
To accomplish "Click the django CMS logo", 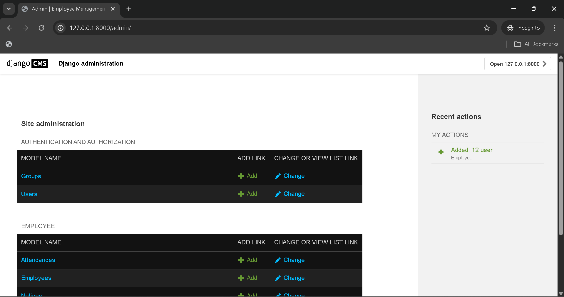I will (27, 64).
